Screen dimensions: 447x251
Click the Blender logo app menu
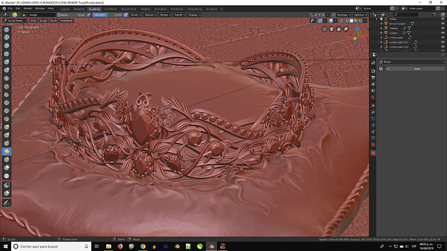4,8
